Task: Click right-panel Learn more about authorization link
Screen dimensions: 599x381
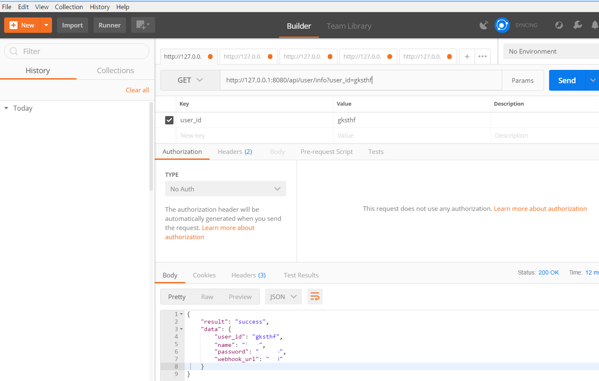Action: point(540,208)
